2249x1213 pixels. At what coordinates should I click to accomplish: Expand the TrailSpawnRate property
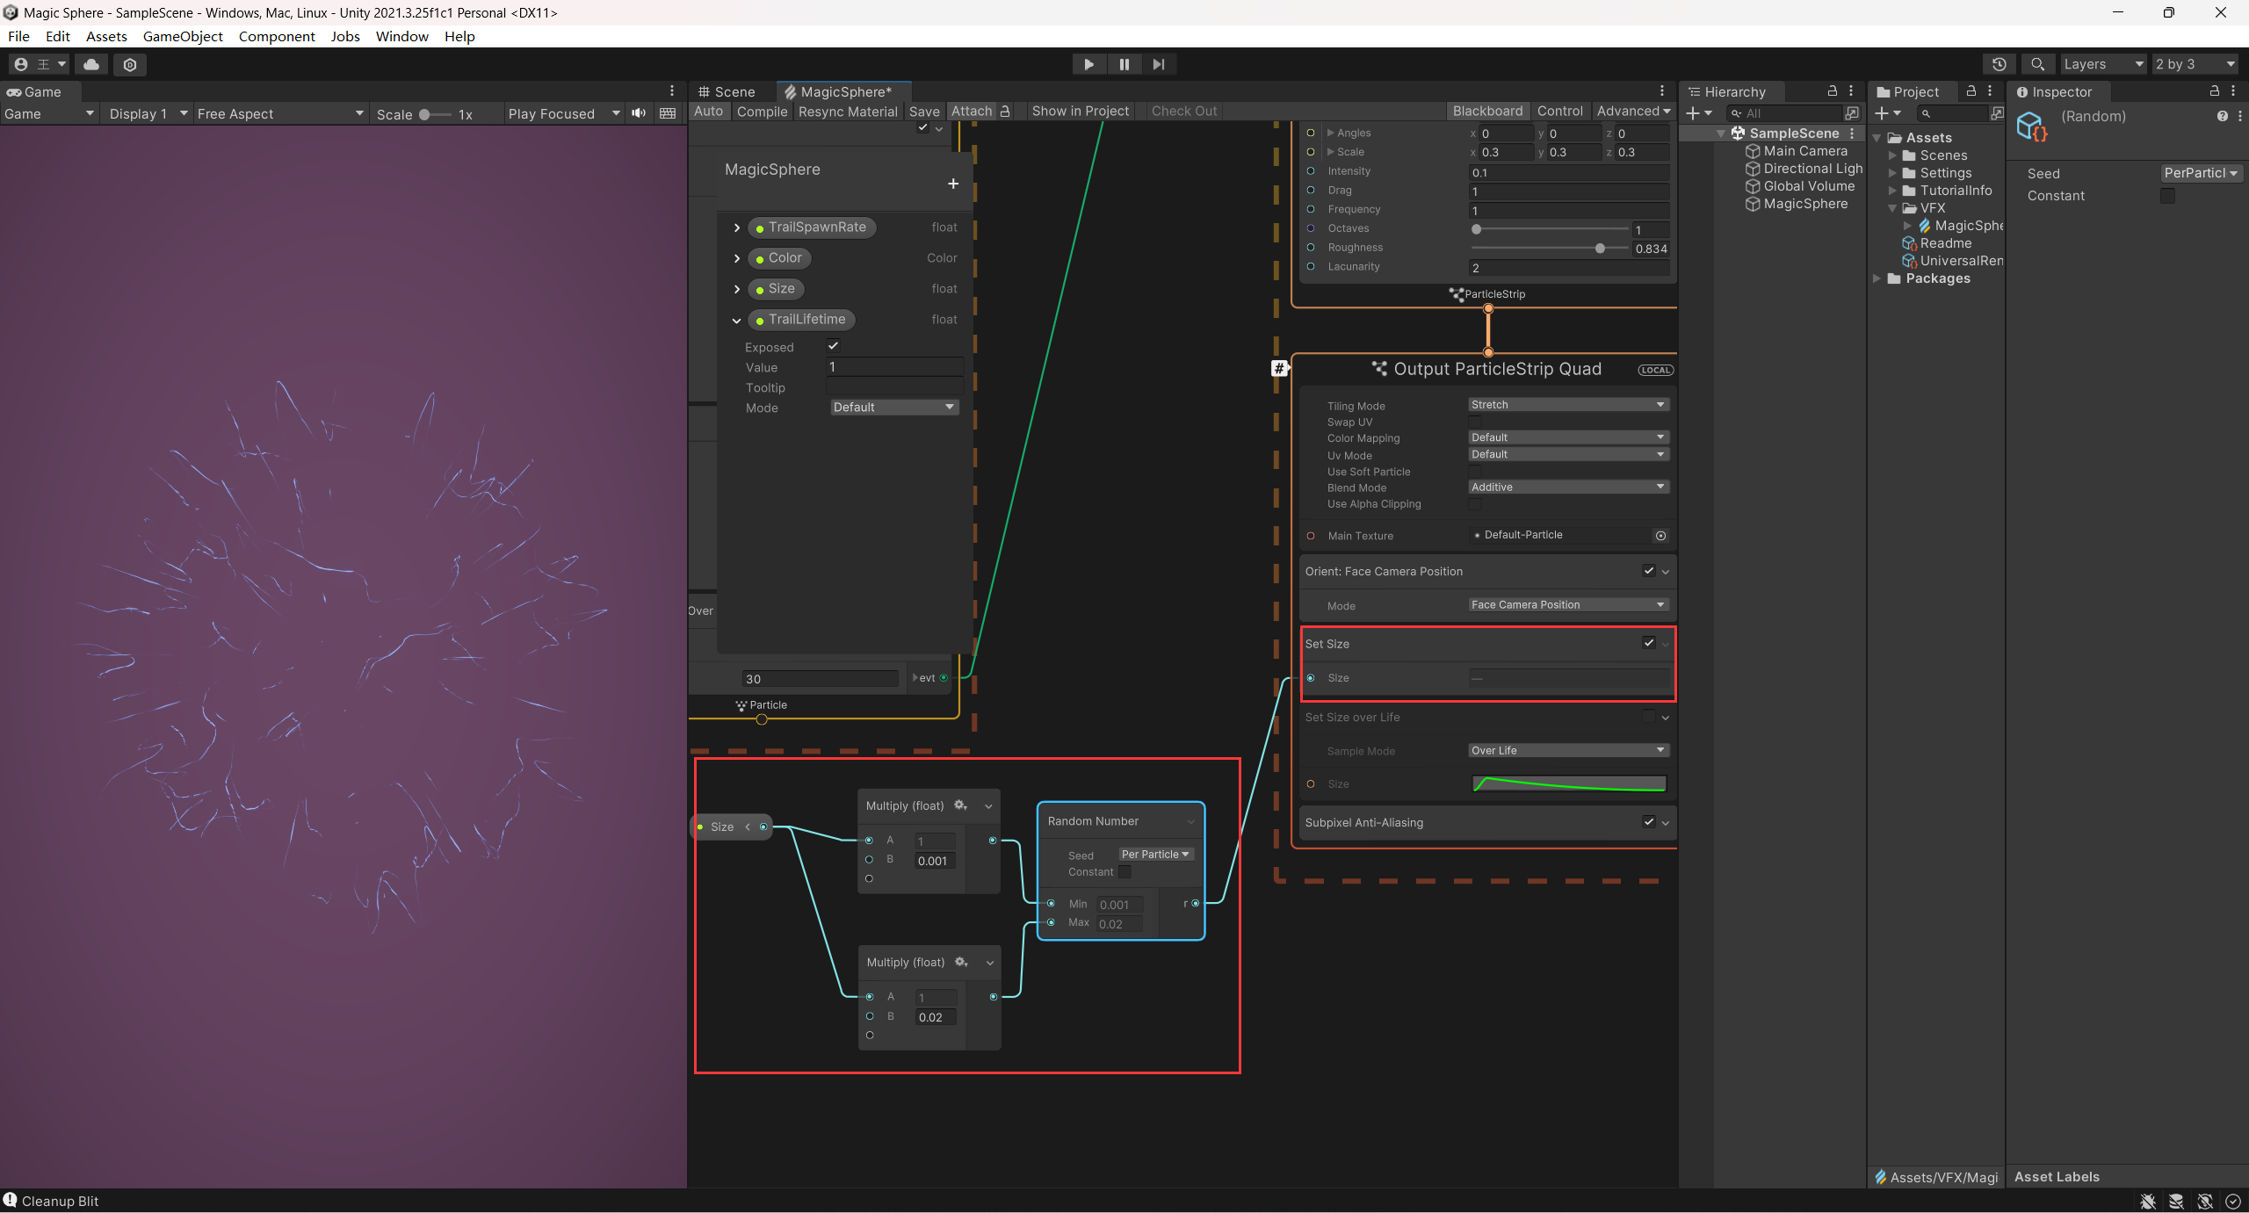737,227
